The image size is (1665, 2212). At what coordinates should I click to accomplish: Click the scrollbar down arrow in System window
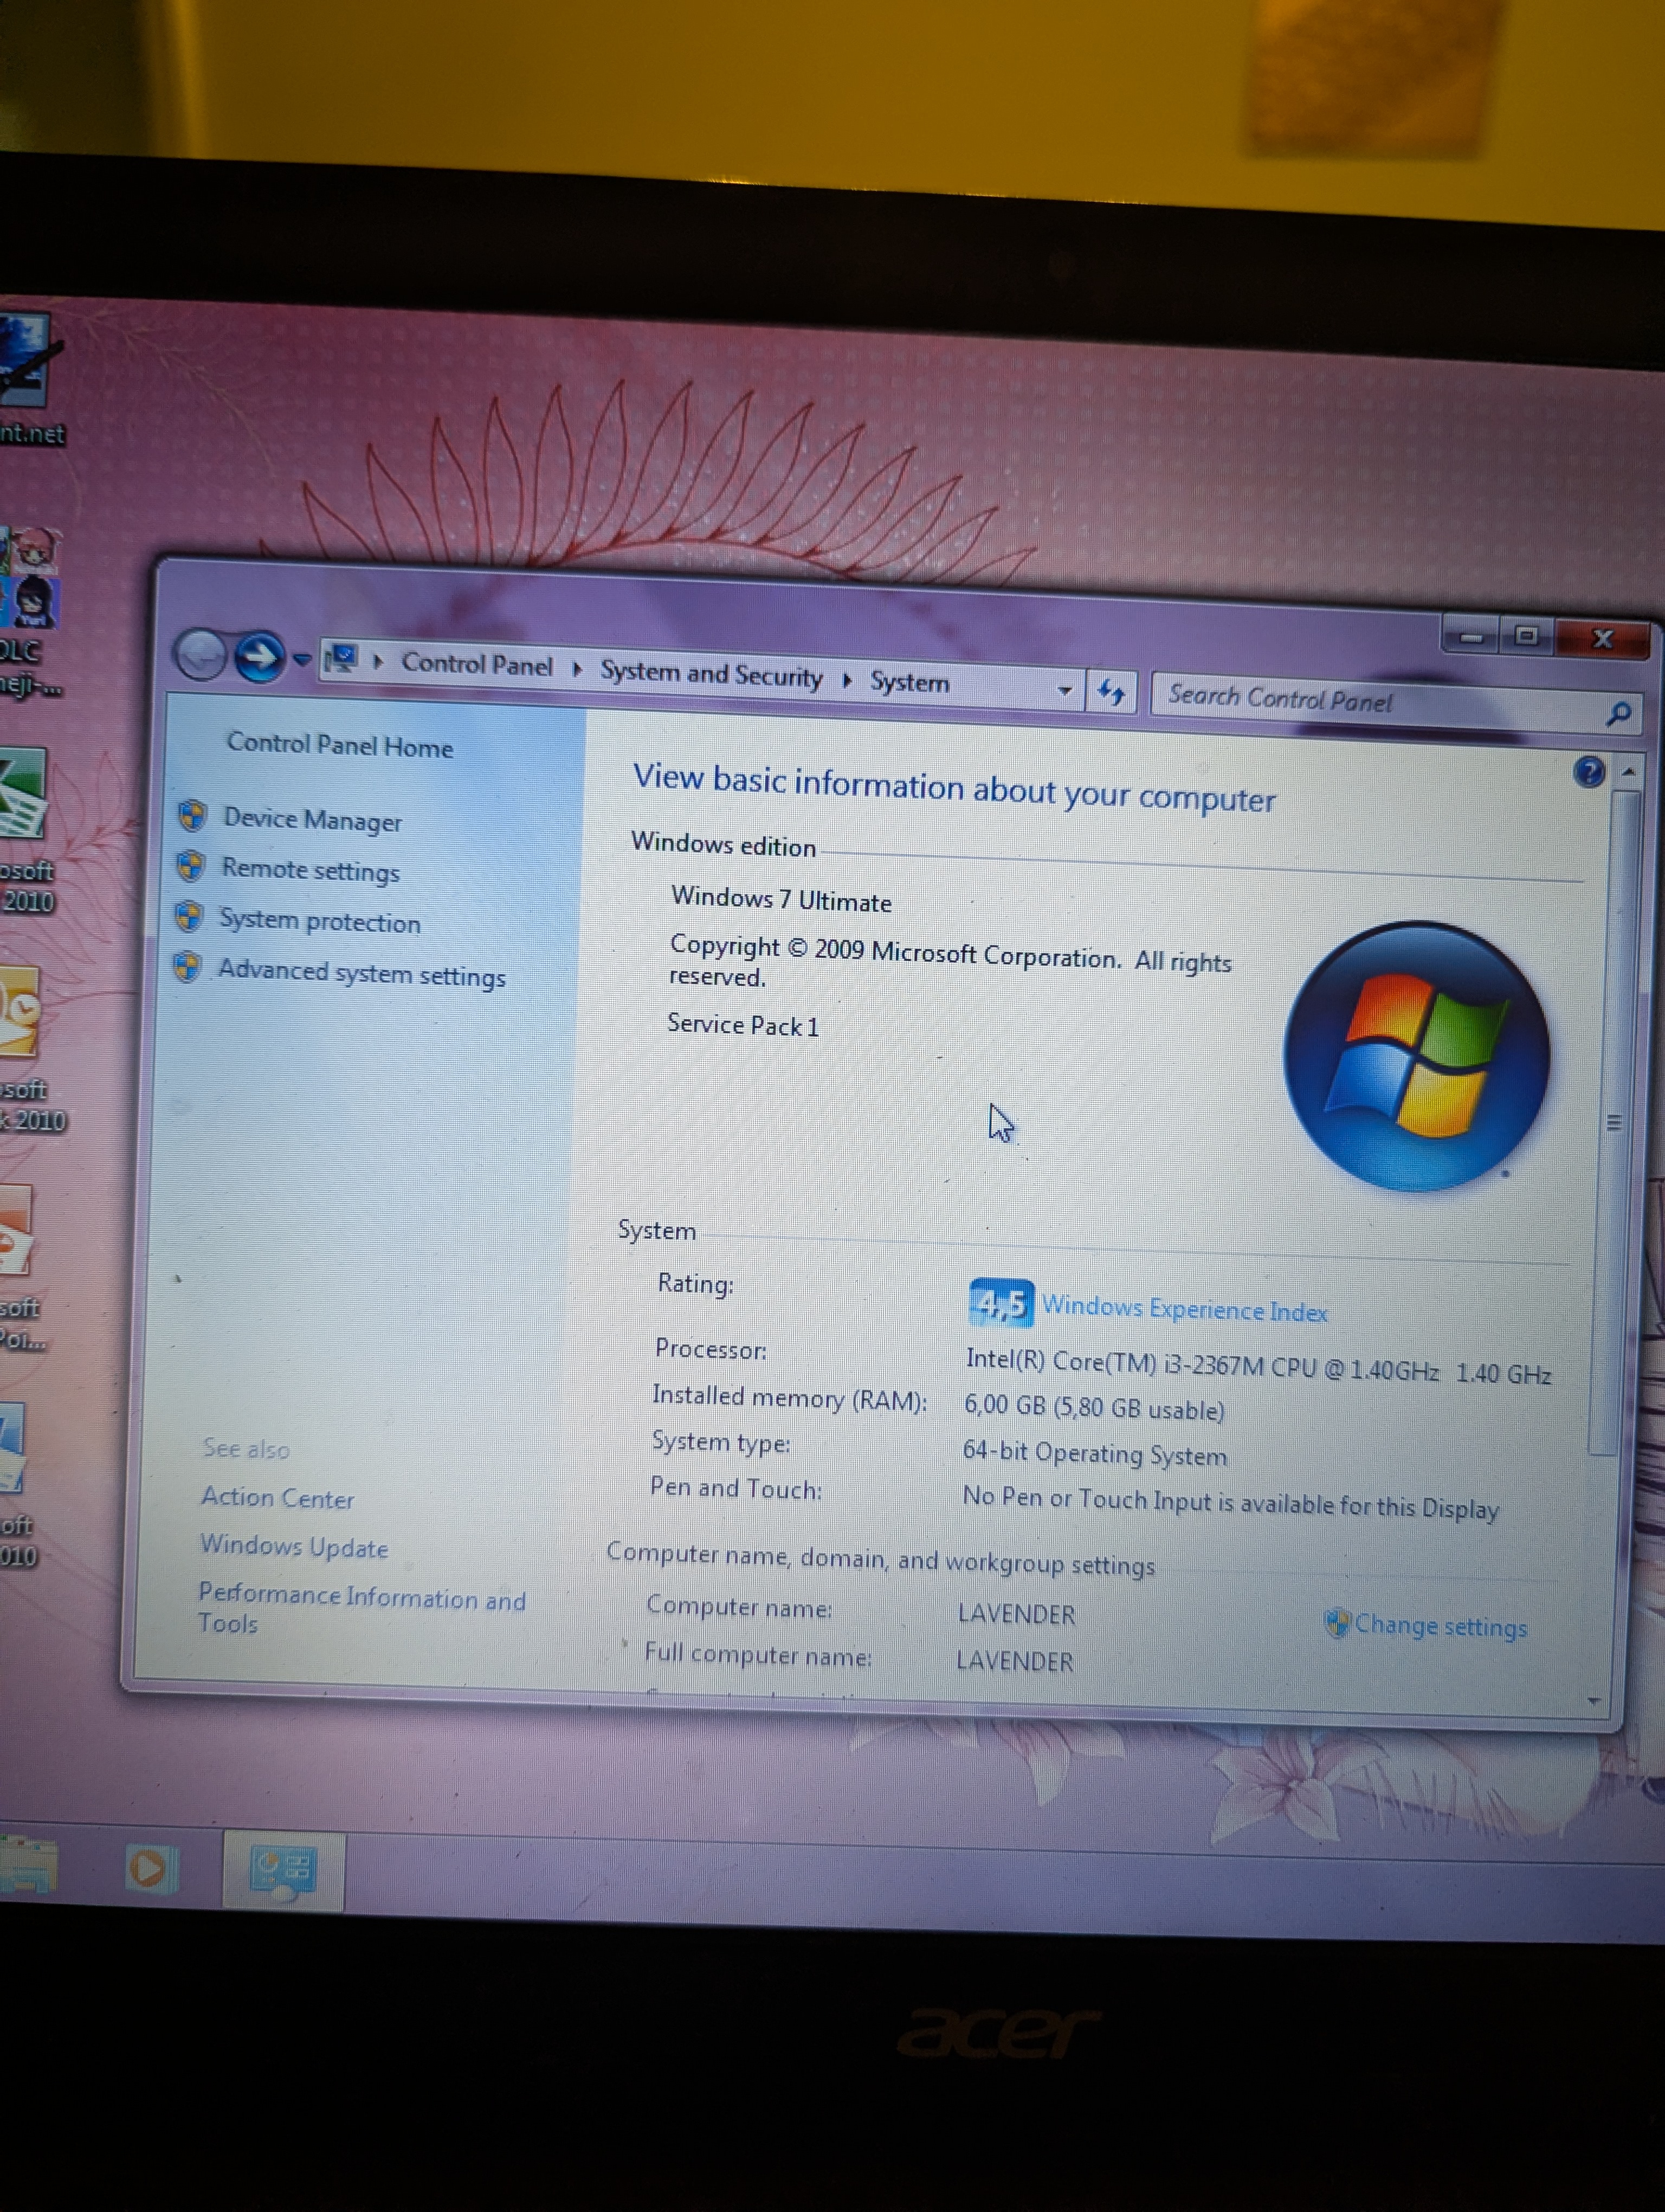pyautogui.click(x=1594, y=1700)
